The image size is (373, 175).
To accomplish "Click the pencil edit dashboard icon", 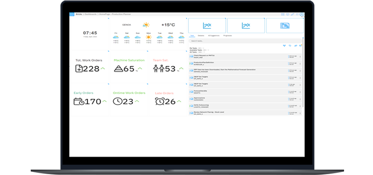I will (293, 14).
